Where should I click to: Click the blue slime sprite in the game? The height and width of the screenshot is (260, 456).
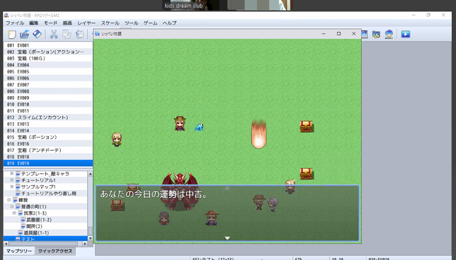pos(199,127)
